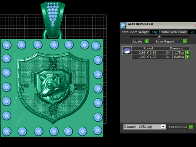196x147 pixels.
Task: Click the Diamond column header
Action: tap(176, 48)
